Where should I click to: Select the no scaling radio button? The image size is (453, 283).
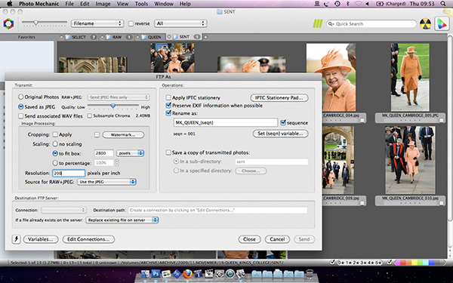click(55, 144)
